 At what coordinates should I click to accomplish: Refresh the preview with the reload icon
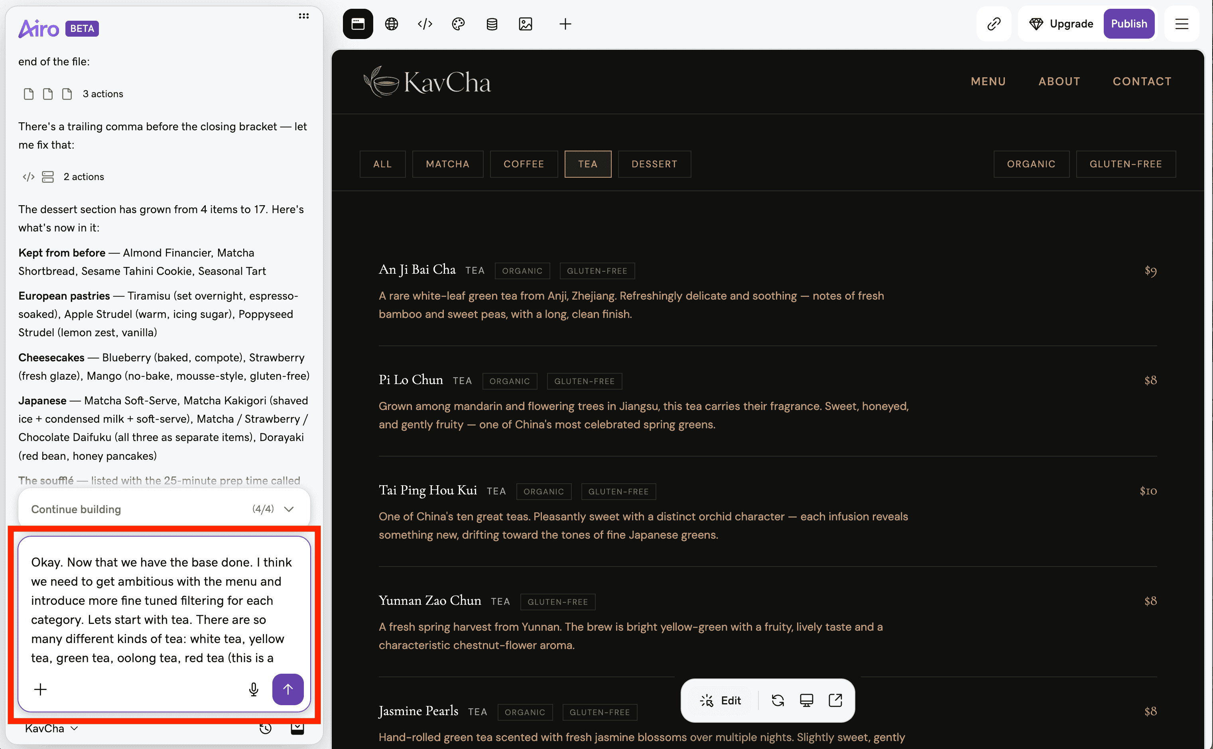click(778, 700)
